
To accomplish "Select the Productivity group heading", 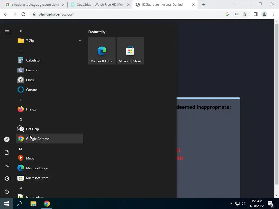I will pos(97,32).
